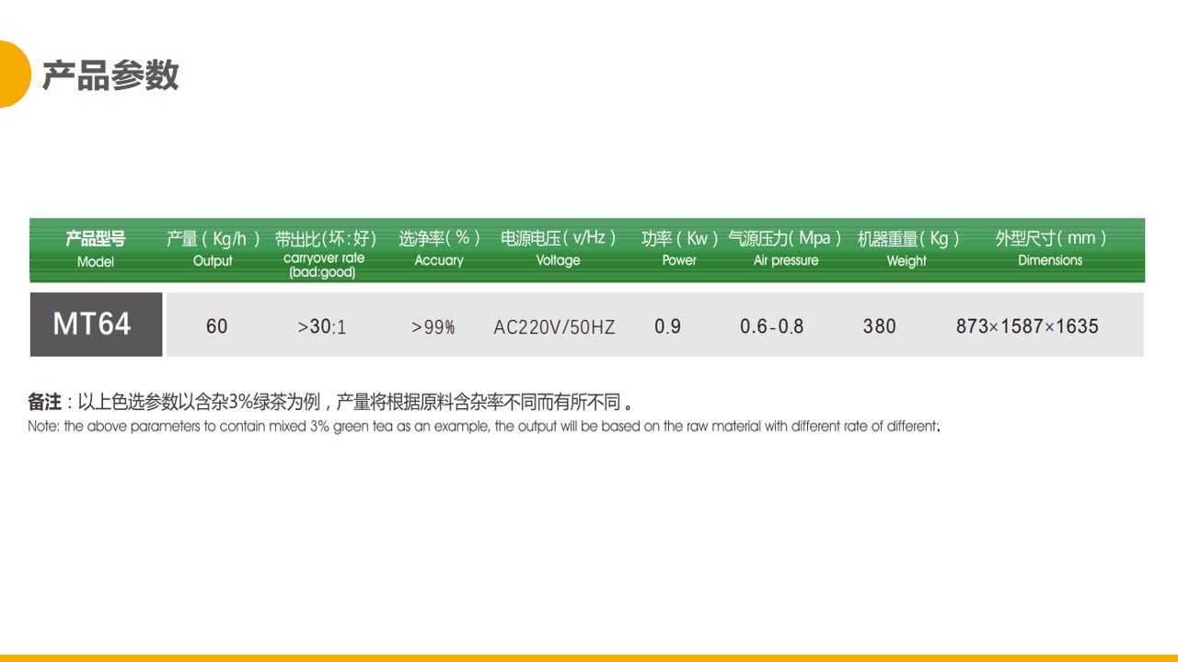Select the 873×1587×1635 dimensions value

1026,325
